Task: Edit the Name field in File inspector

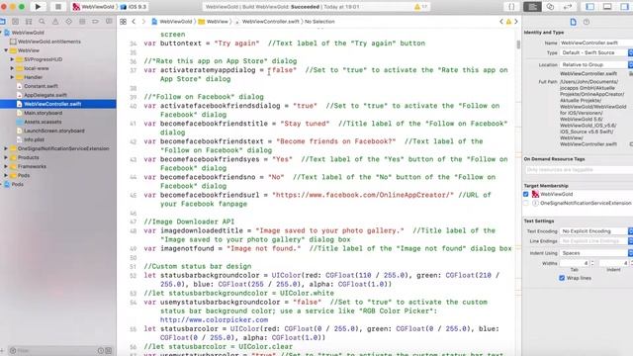Action: pyautogui.click(x=595, y=43)
